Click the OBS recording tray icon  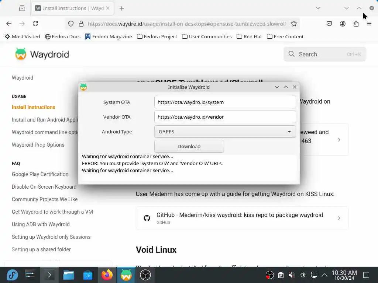[270, 275]
